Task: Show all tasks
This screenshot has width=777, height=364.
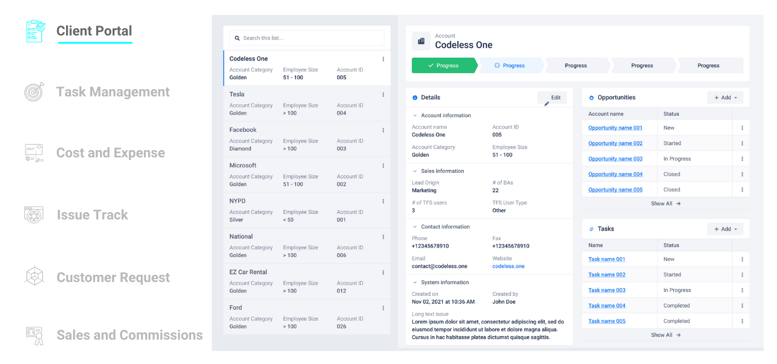Action: pos(665,335)
